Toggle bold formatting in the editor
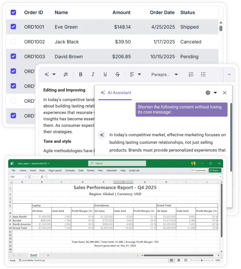The image size is (241, 269). 81,74
